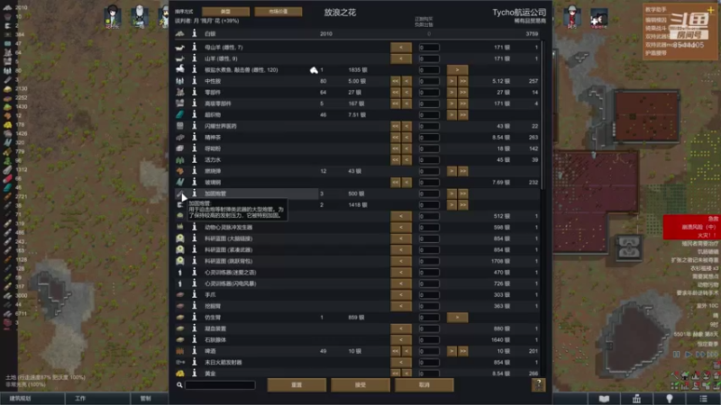The image size is (721, 405).
Task: Open info icon for 仿生臂 row
Action: click(194, 317)
